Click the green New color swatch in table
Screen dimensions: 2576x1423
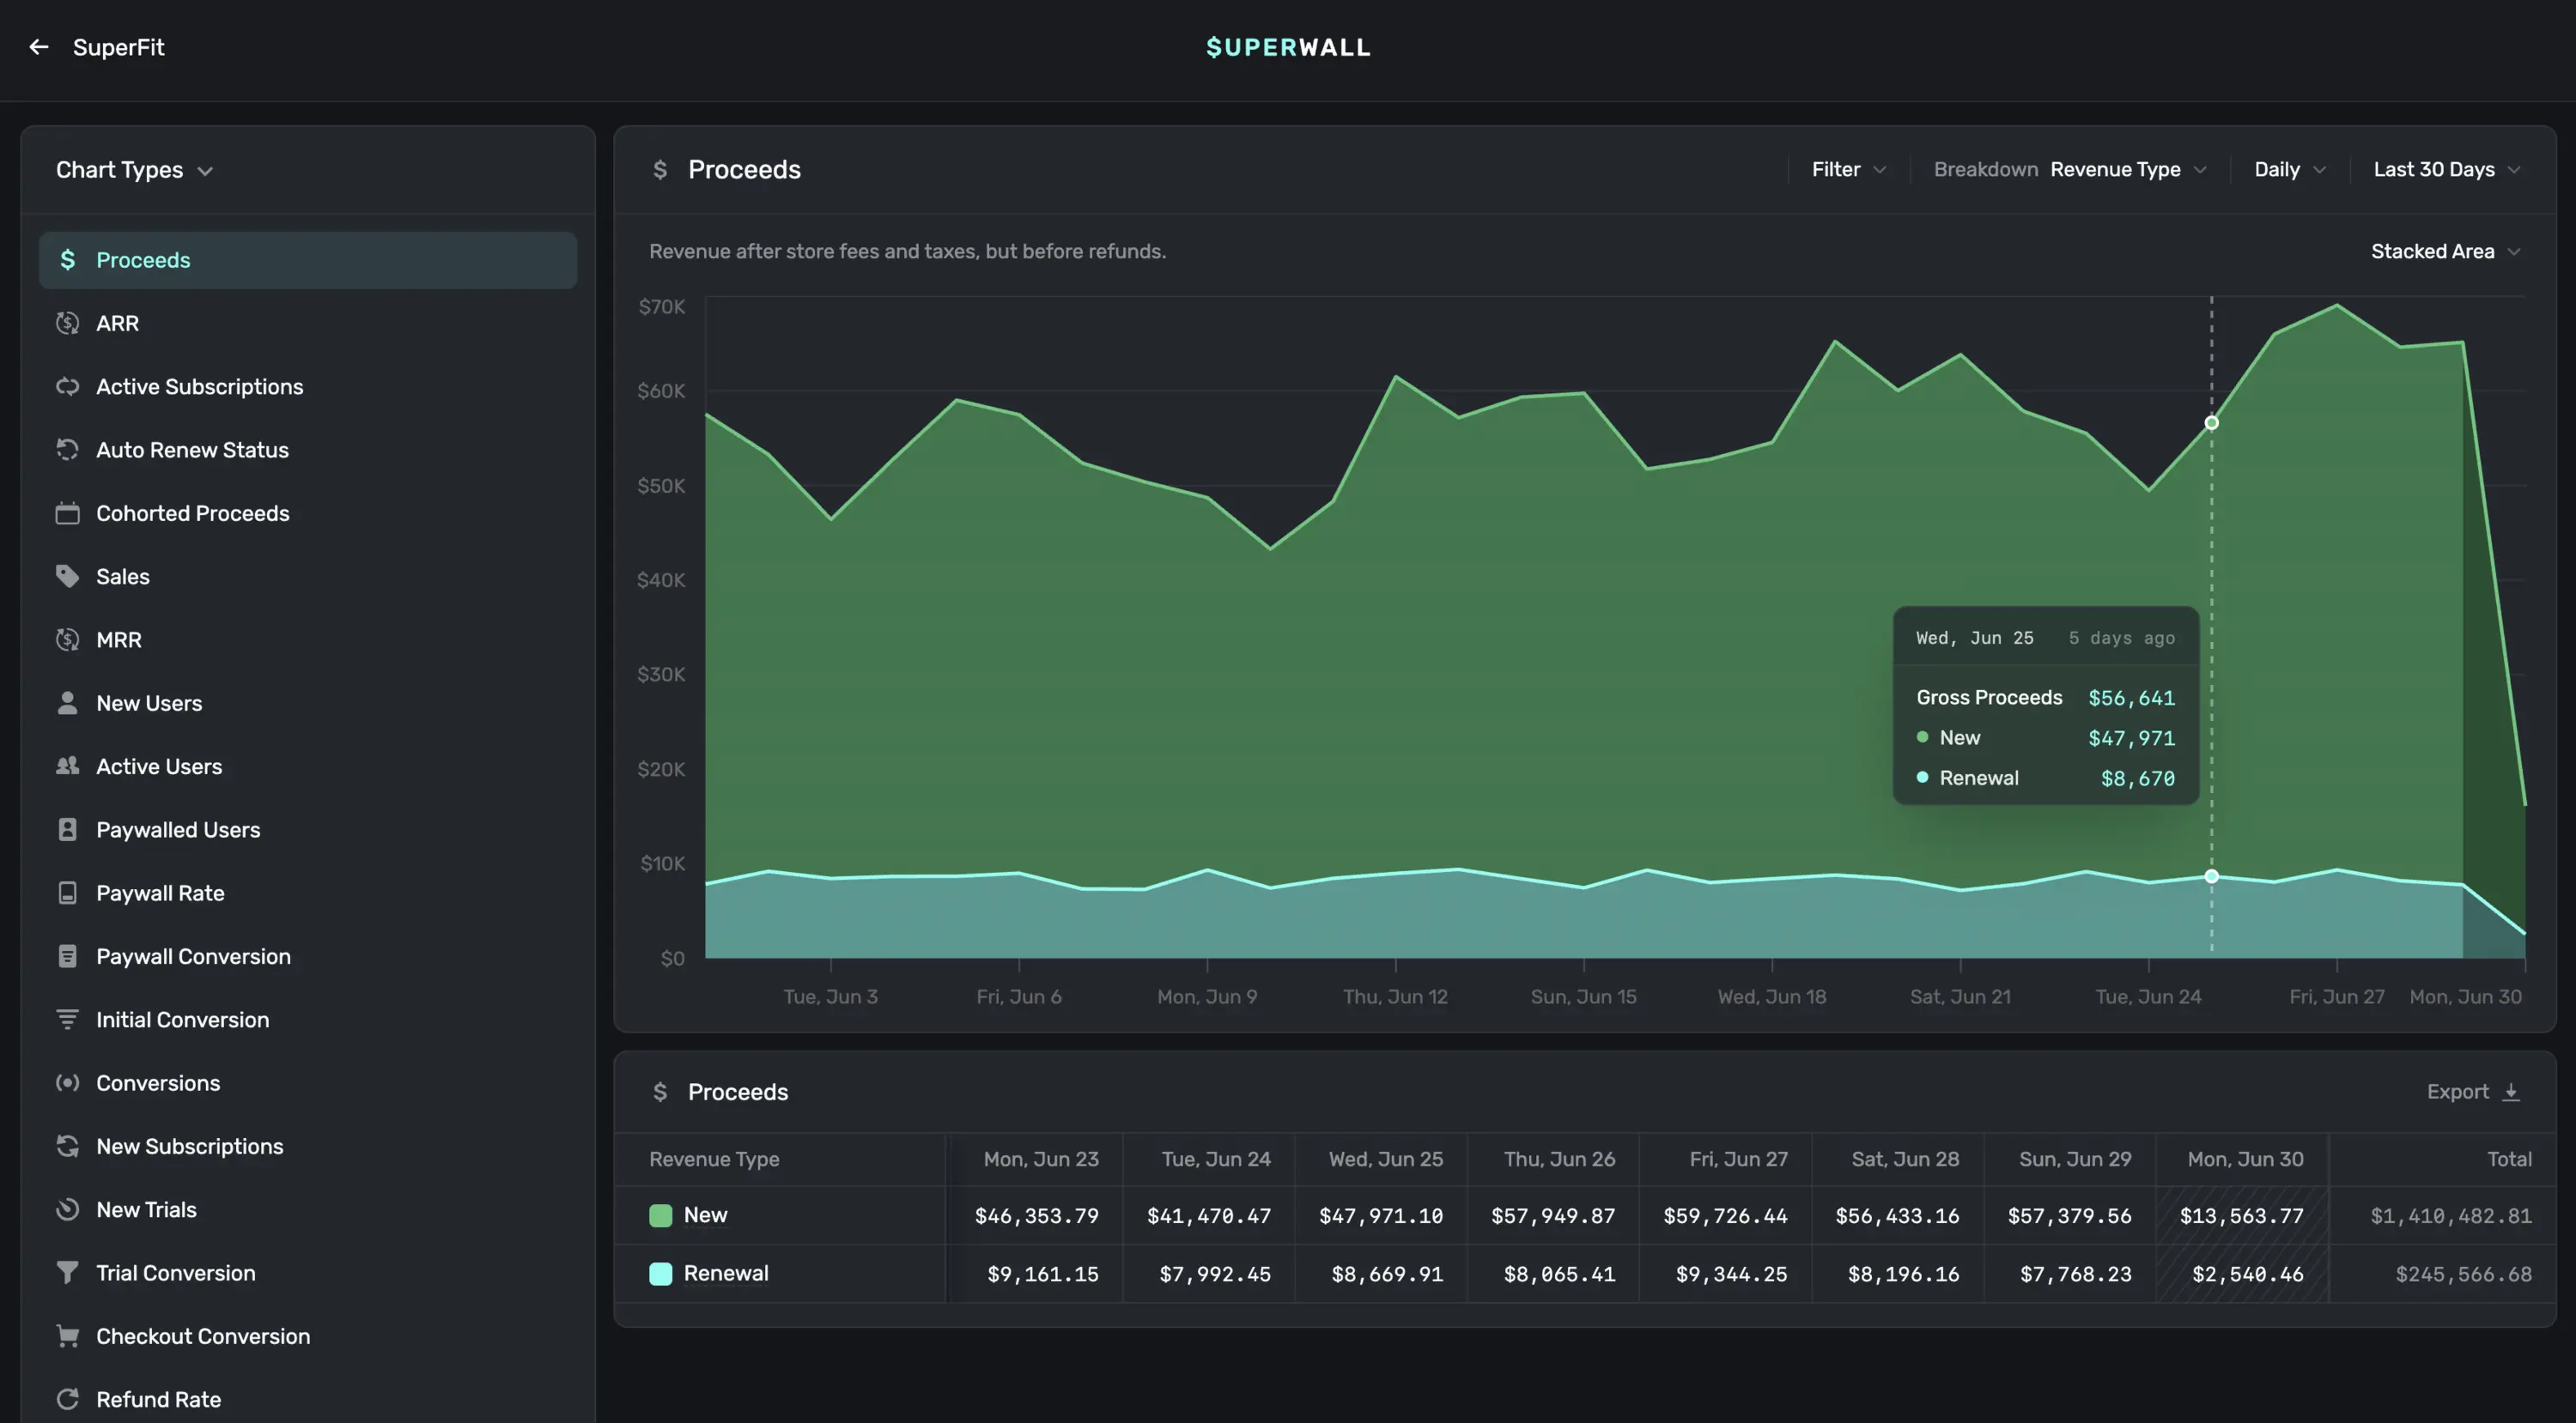[x=660, y=1215]
